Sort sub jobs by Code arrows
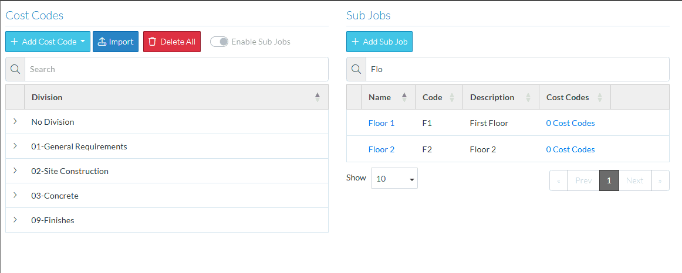This screenshot has height=273, width=682. click(452, 97)
